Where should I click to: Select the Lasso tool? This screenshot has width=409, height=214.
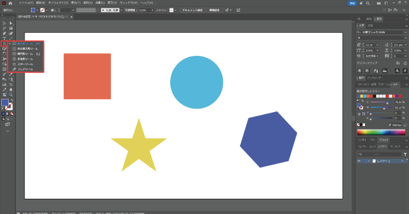11,28
